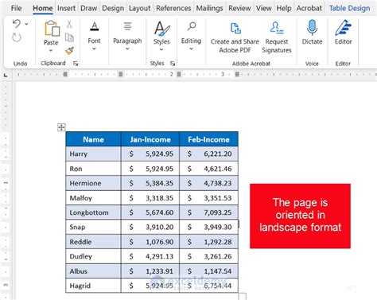This screenshot has height=300, width=377.
Task: Click the Snap name cell
Action: point(93,227)
